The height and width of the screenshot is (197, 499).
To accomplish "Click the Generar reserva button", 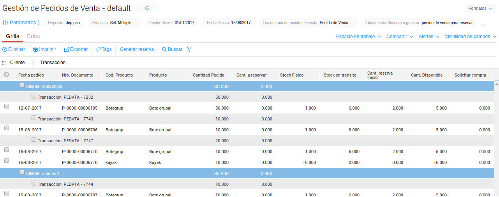I will (136, 49).
